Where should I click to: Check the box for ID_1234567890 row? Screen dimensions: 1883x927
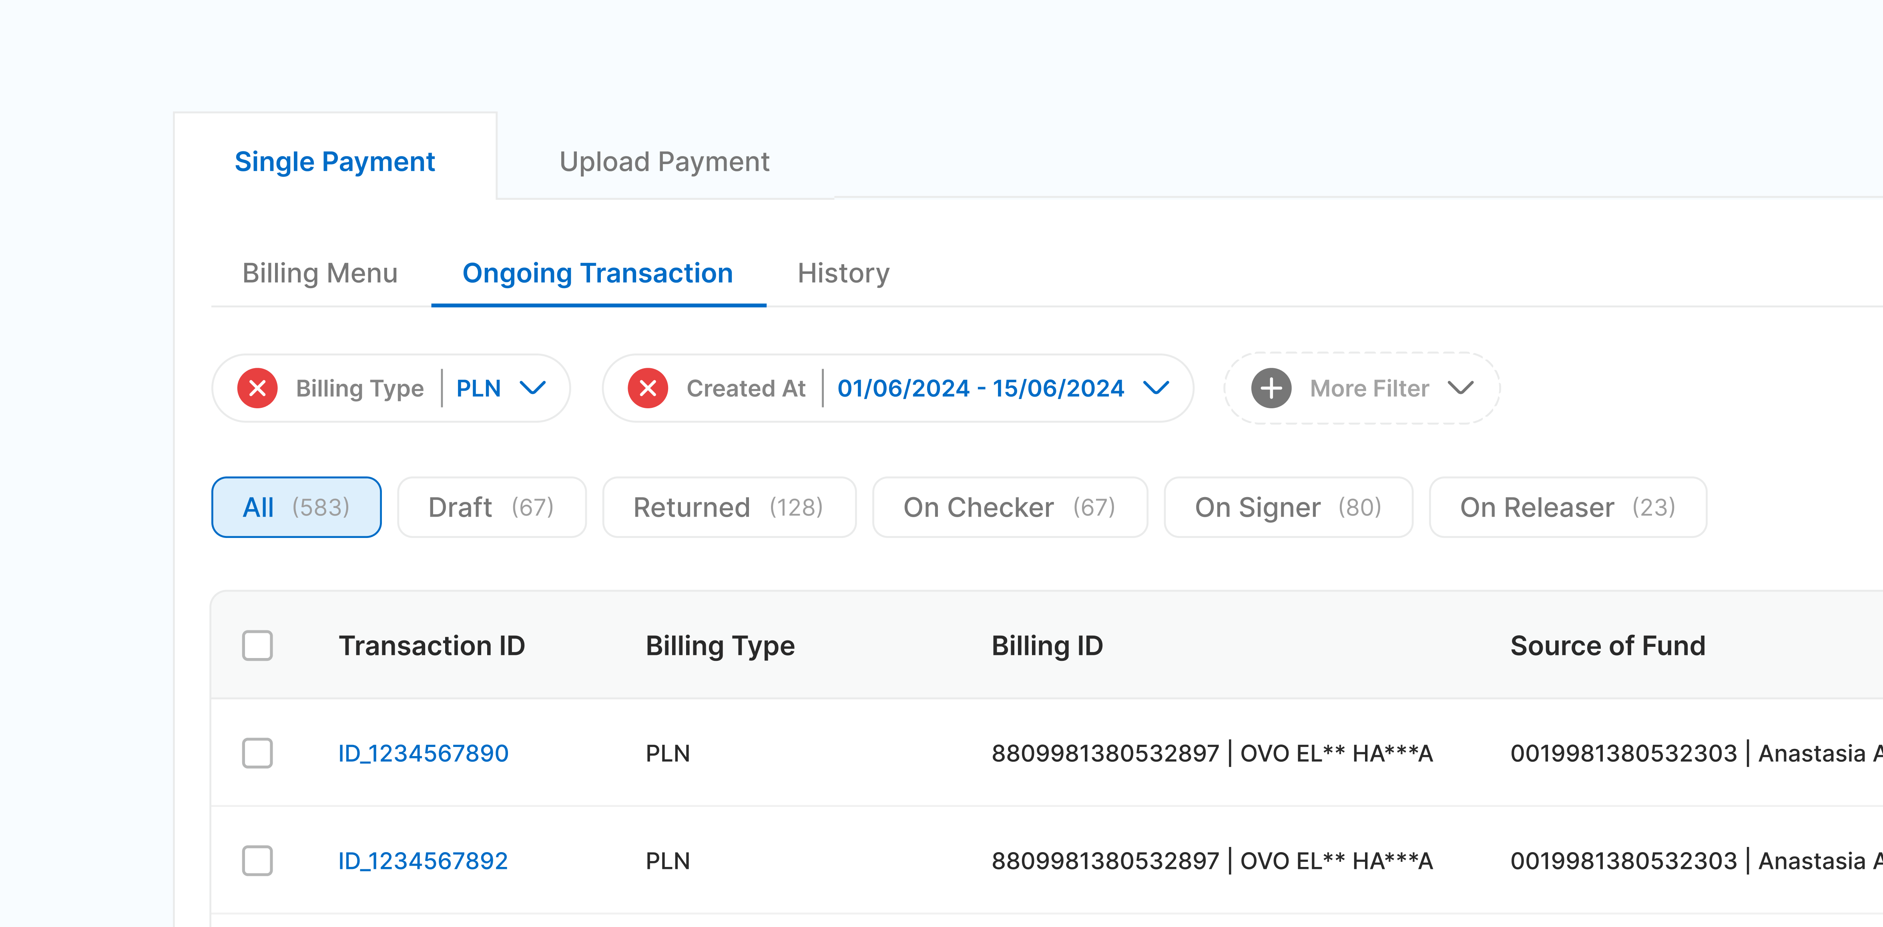click(257, 753)
